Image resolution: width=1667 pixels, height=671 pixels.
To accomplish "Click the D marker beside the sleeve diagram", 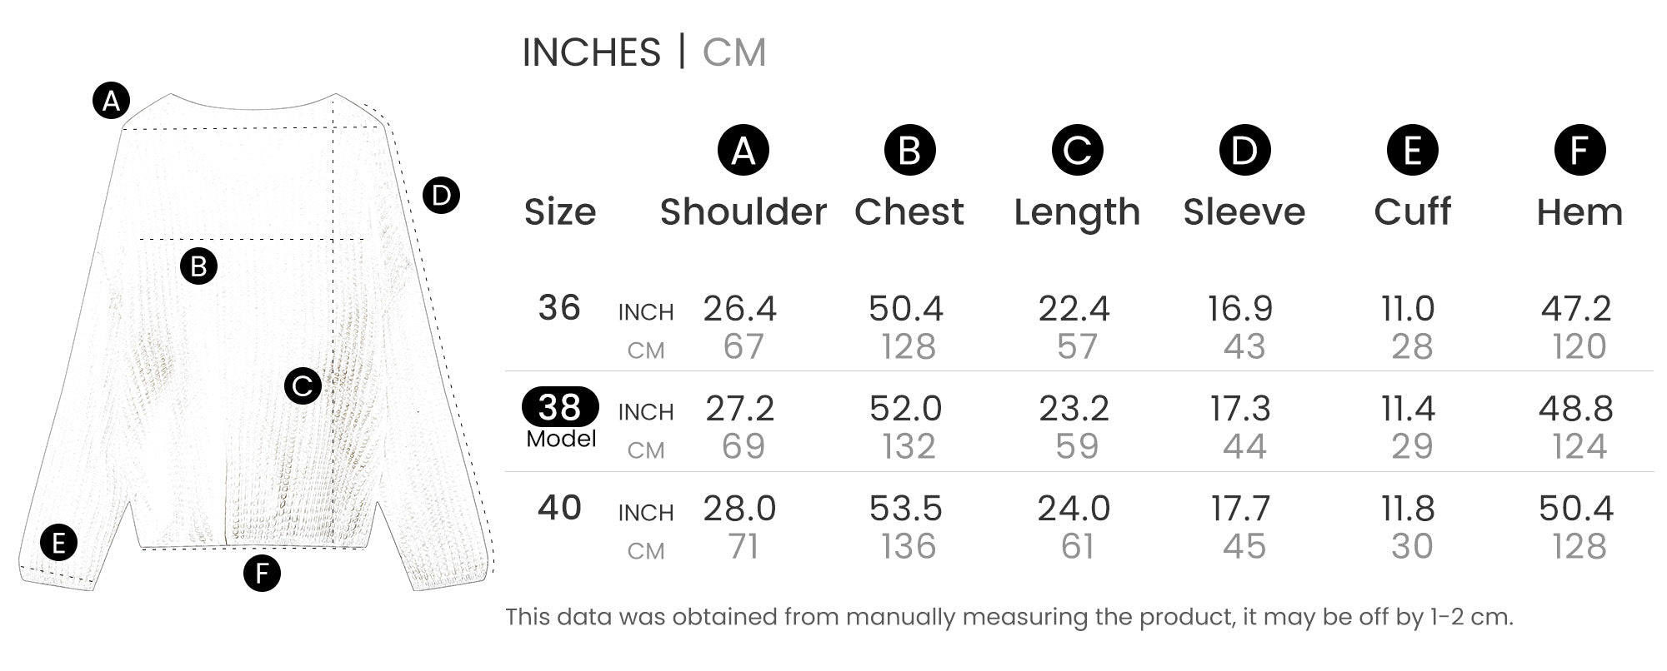I will click(x=441, y=196).
